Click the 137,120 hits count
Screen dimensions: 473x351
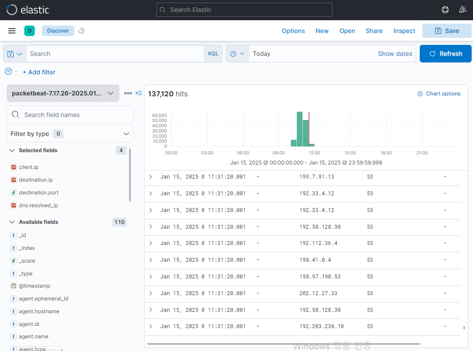tap(168, 94)
